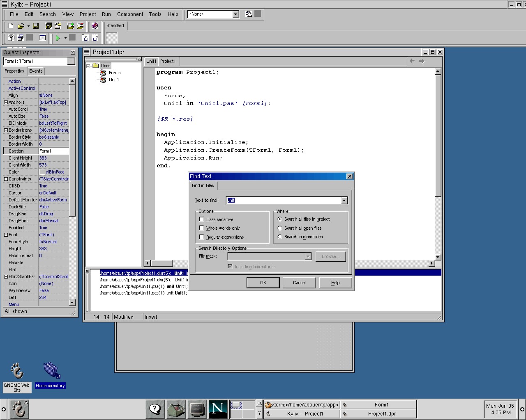Open the Component menu
The width and height of the screenshot is (526, 420).
130,14
